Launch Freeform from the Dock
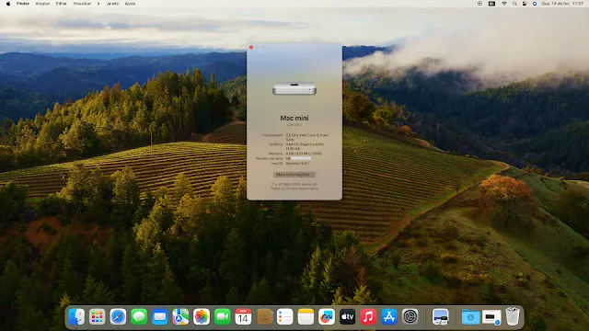This screenshot has width=589, height=331. tap(327, 316)
